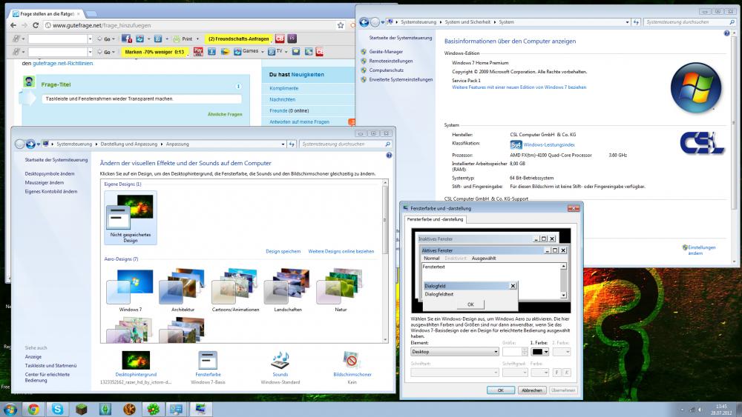Reload the gutefrage page
This screenshot has height=417, width=742.
[36, 25]
